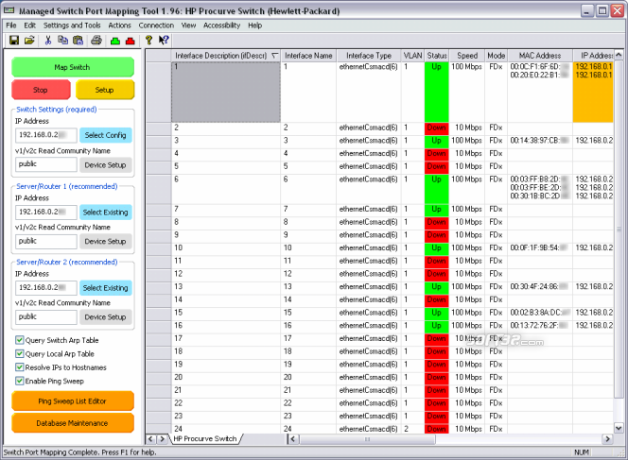This screenshot has width=628, height=460.
Task: Open the Edit menu
Action: 29,26
